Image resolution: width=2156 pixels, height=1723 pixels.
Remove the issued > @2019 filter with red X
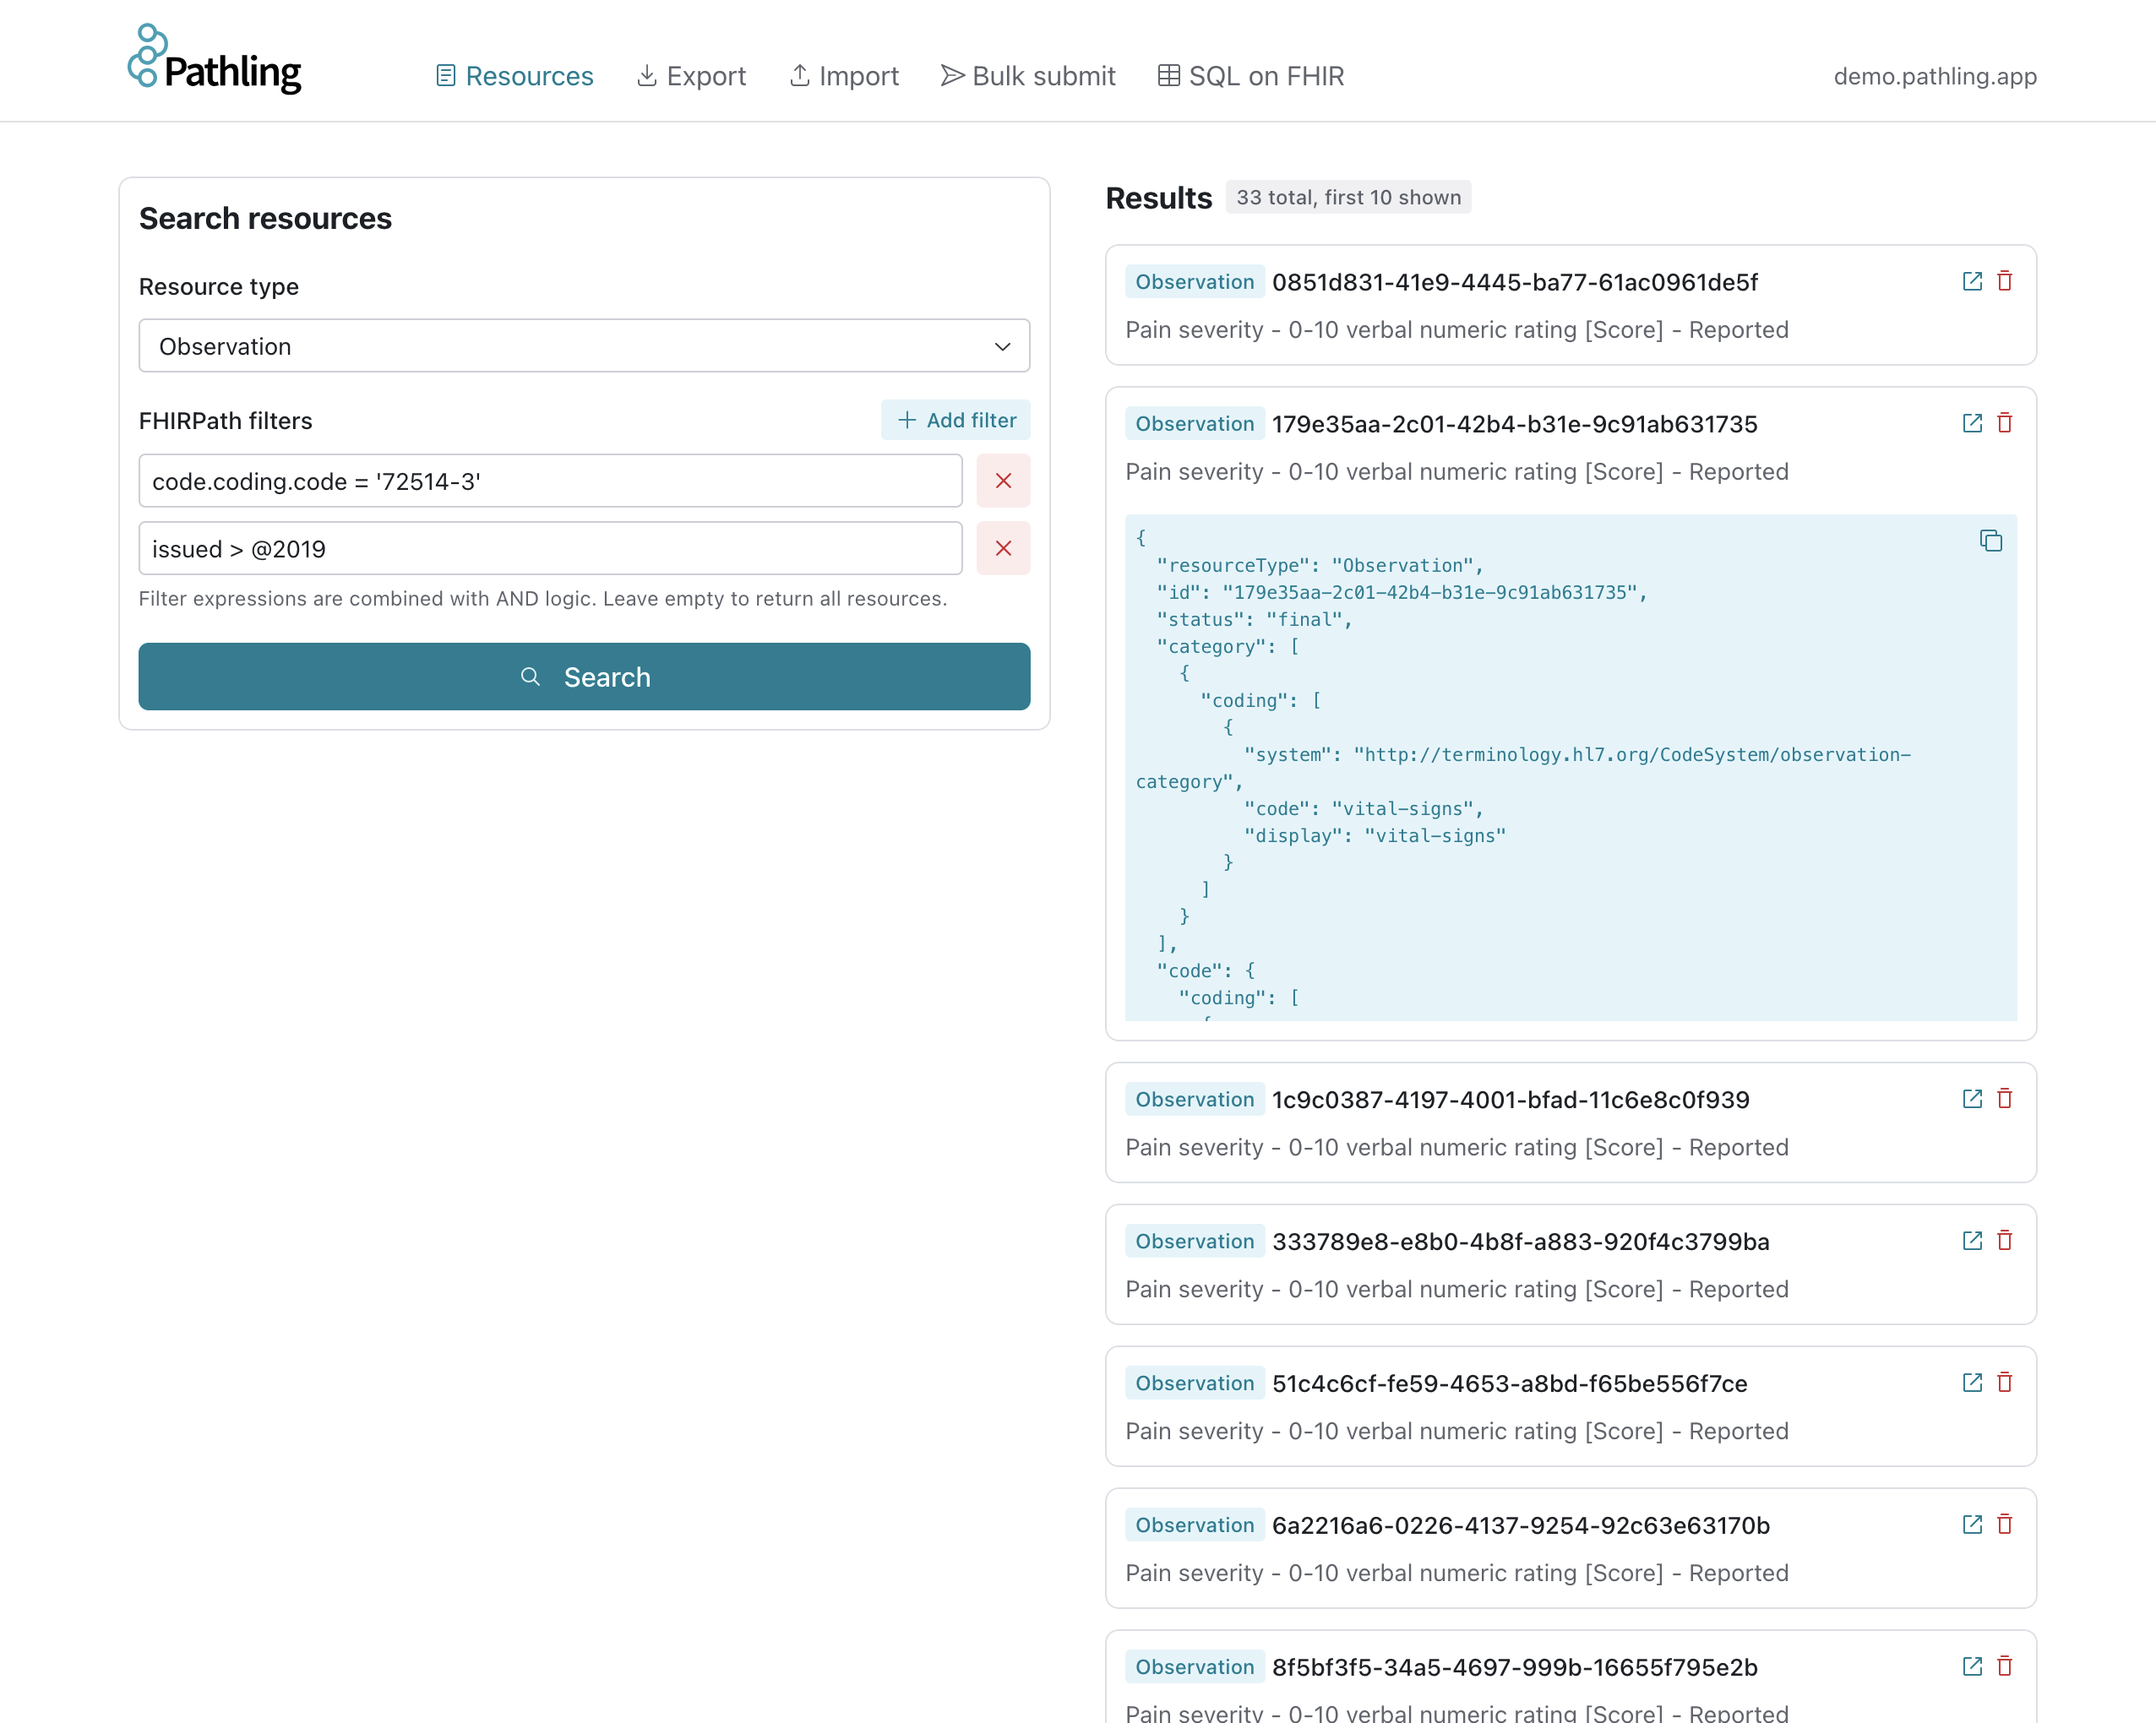1003,548
